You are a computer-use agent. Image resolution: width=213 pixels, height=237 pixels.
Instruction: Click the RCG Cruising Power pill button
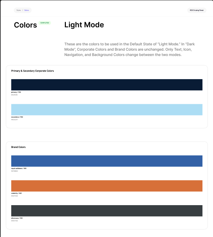pyautogui.click(x=197, y=10)
